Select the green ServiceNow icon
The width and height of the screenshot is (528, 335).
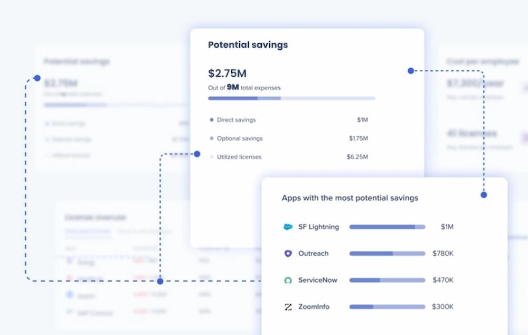[x=288, y=280]
